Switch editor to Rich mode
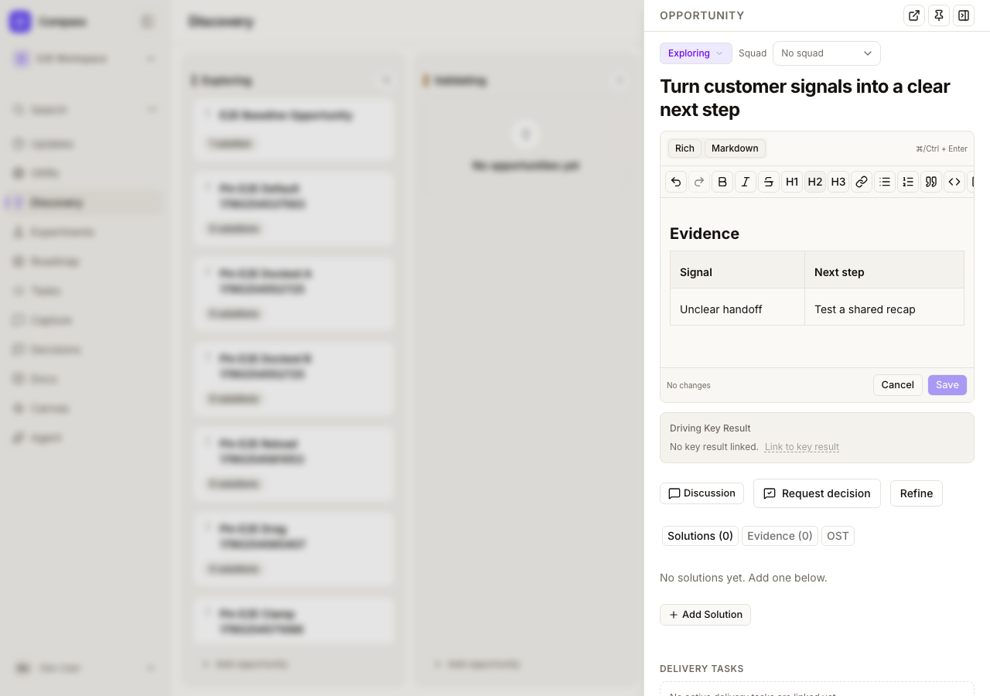The image size is (990, 696). pos(684,148)
